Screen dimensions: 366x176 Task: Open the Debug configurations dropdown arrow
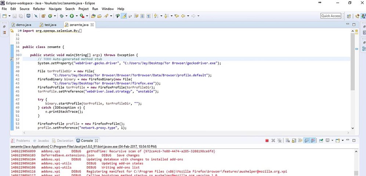pos(66,16)
